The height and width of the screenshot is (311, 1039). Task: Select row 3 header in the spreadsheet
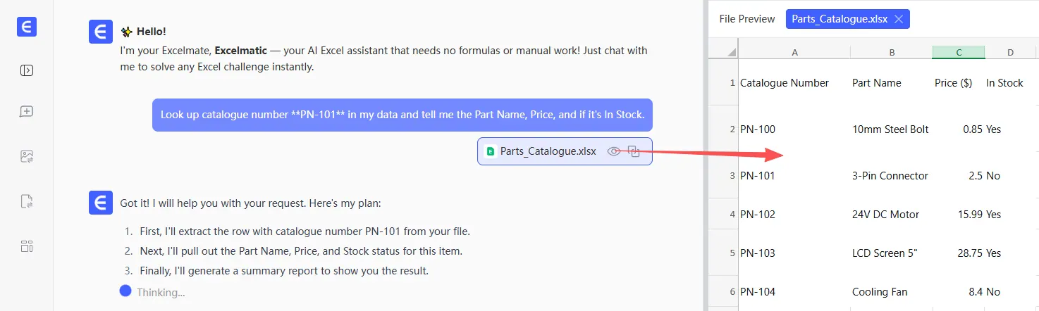tap(723, 175)
